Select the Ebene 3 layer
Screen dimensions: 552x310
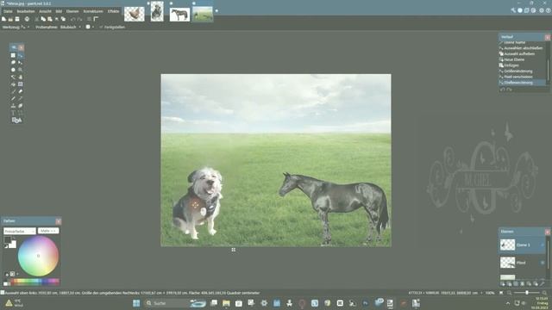pyautogui.click(x=523, y=245)
